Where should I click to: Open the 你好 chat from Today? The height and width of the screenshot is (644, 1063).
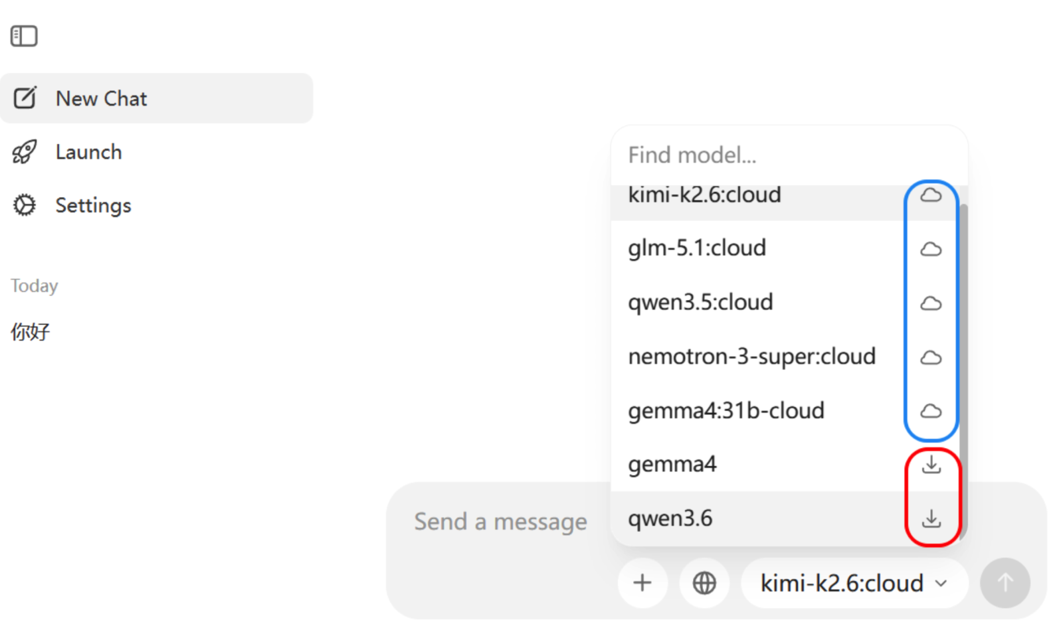31,331
